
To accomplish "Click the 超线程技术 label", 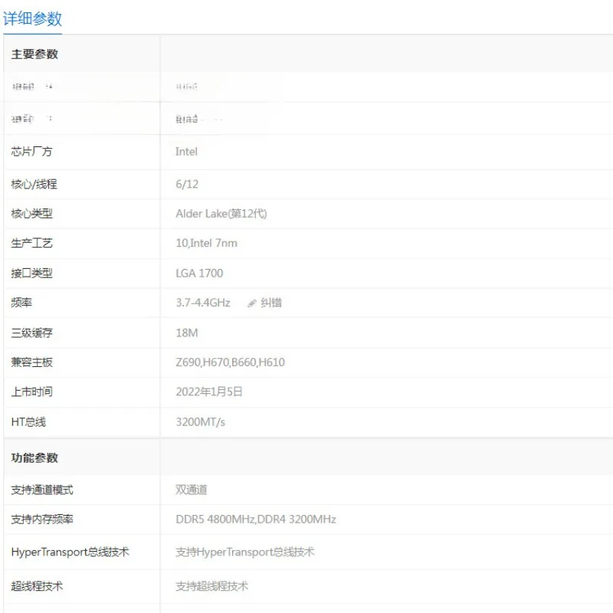I will tap(37, 586).
